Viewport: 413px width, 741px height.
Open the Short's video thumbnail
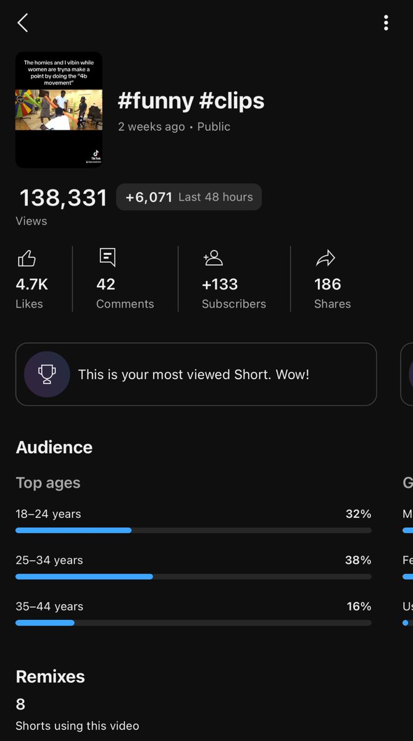pos(59,110)
